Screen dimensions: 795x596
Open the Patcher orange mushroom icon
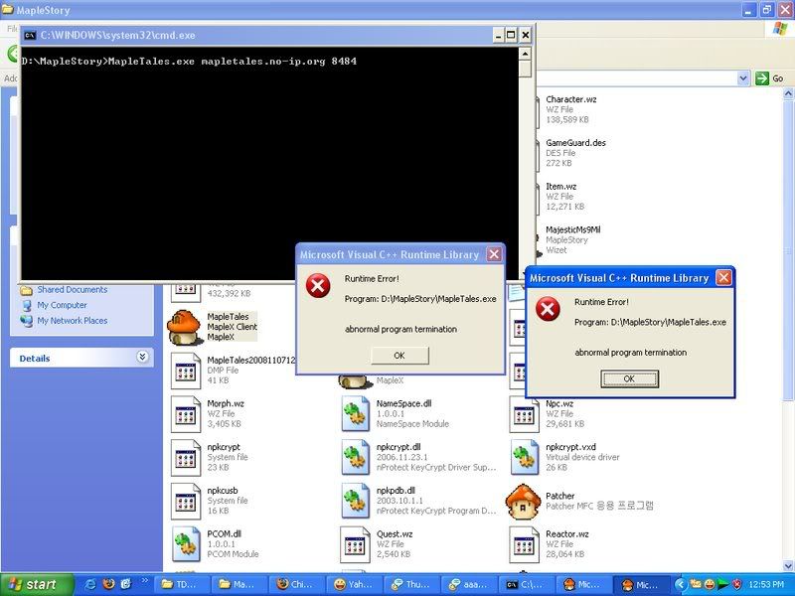tap(524, 502)
